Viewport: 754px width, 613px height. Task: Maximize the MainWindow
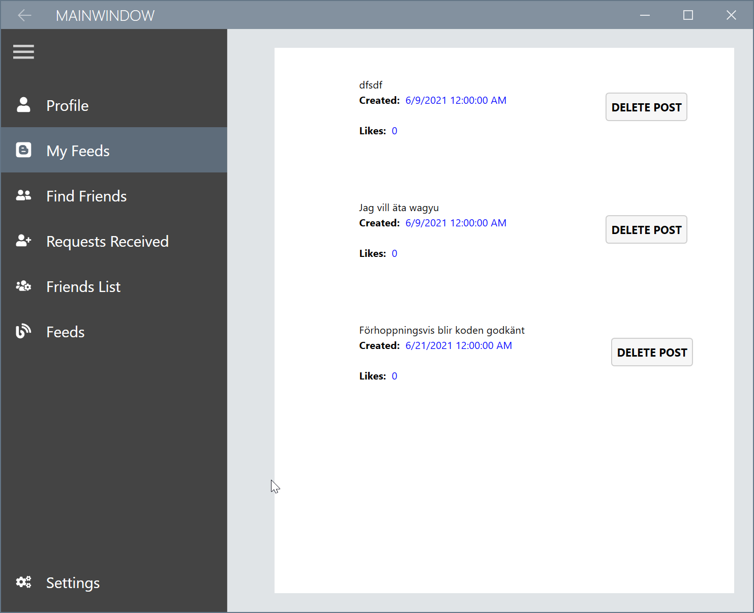(688, 15)
